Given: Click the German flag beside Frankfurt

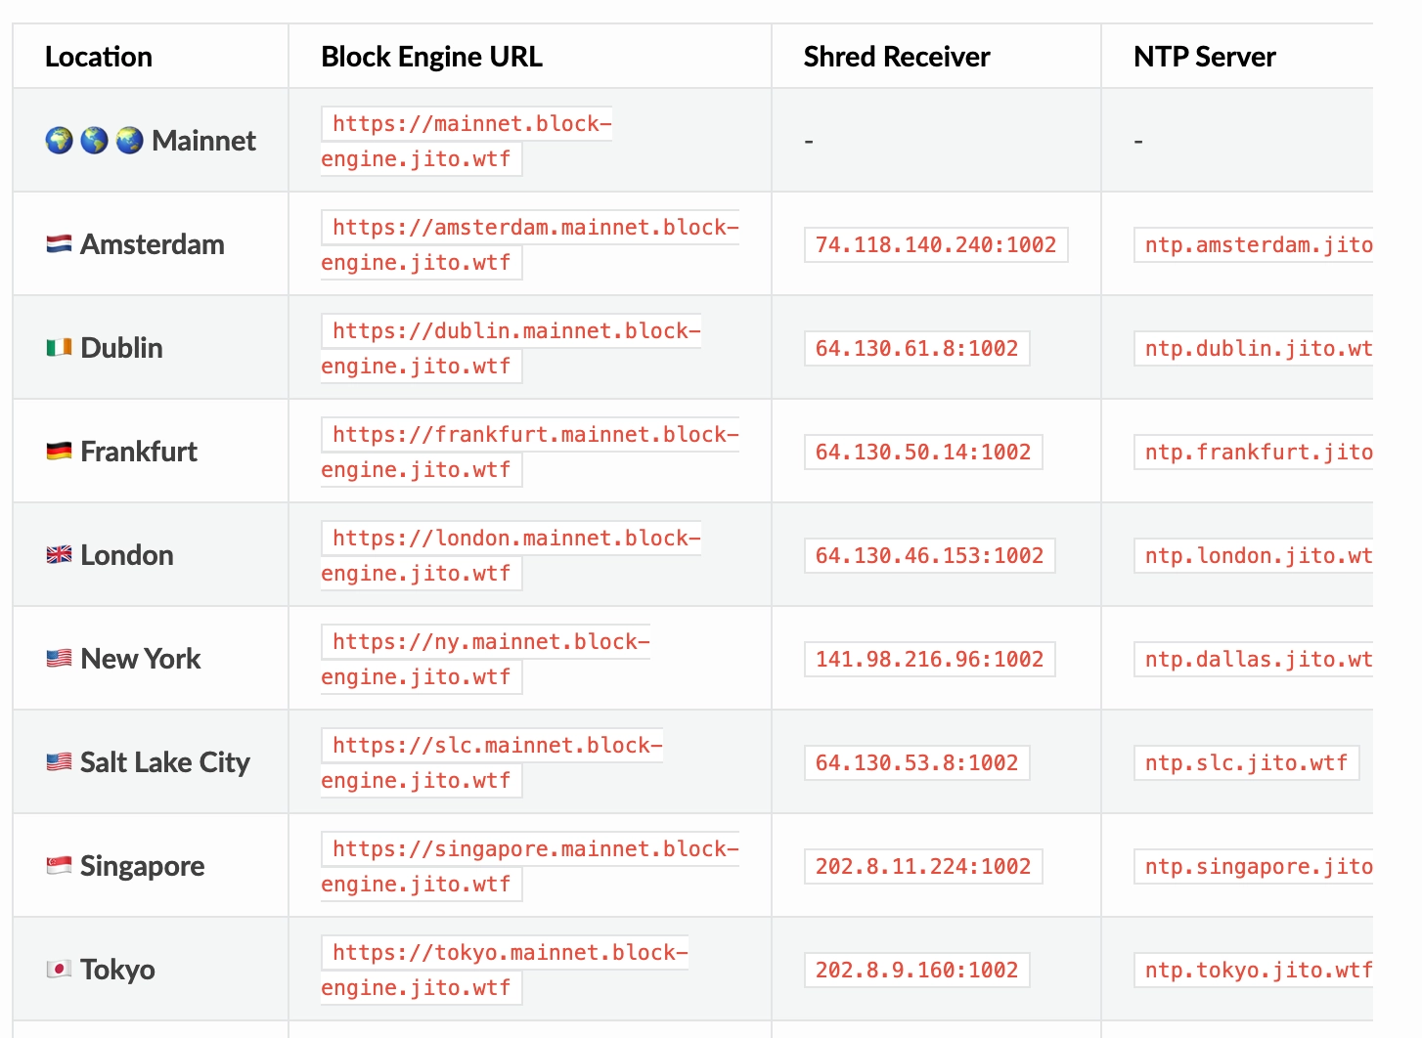Looking at the screenshot, I should point(59,452).
